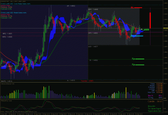Viewport: 168px width, 115px height.
Task: Click the 'WR3: 1.4595' level label
Action: pyautogui.click(x=7, y=37)
